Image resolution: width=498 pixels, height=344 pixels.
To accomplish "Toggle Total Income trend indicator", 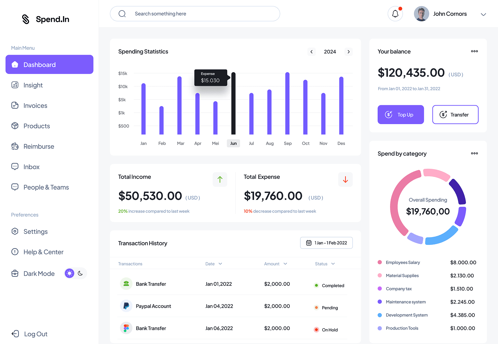I will pyautogui.click(x=220, y=179).
